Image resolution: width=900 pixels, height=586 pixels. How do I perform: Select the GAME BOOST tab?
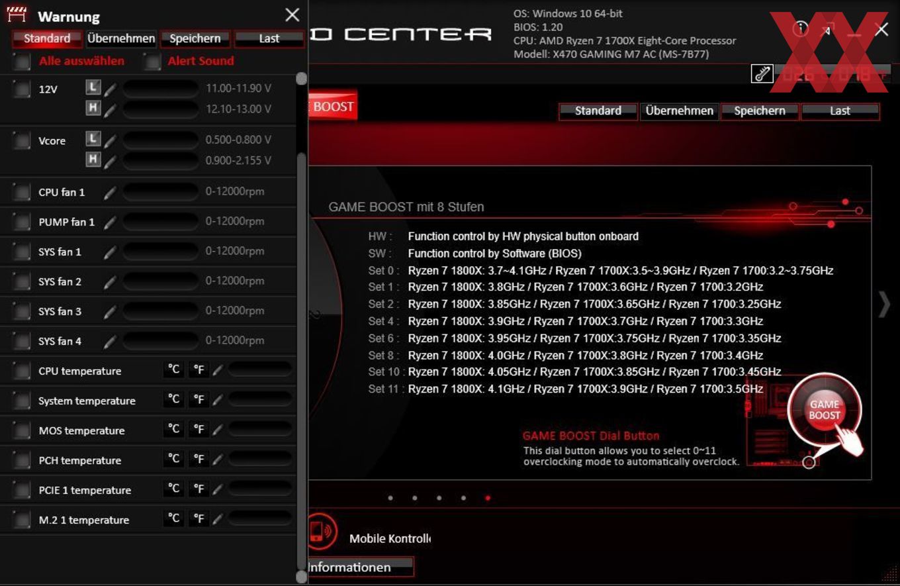pyautogui.click(x=332, y=106)
